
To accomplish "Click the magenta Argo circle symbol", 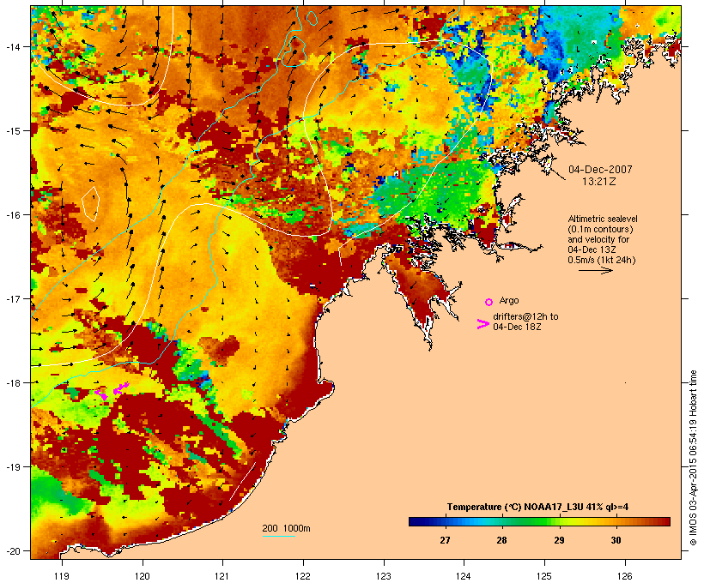I will click(489, 303).
